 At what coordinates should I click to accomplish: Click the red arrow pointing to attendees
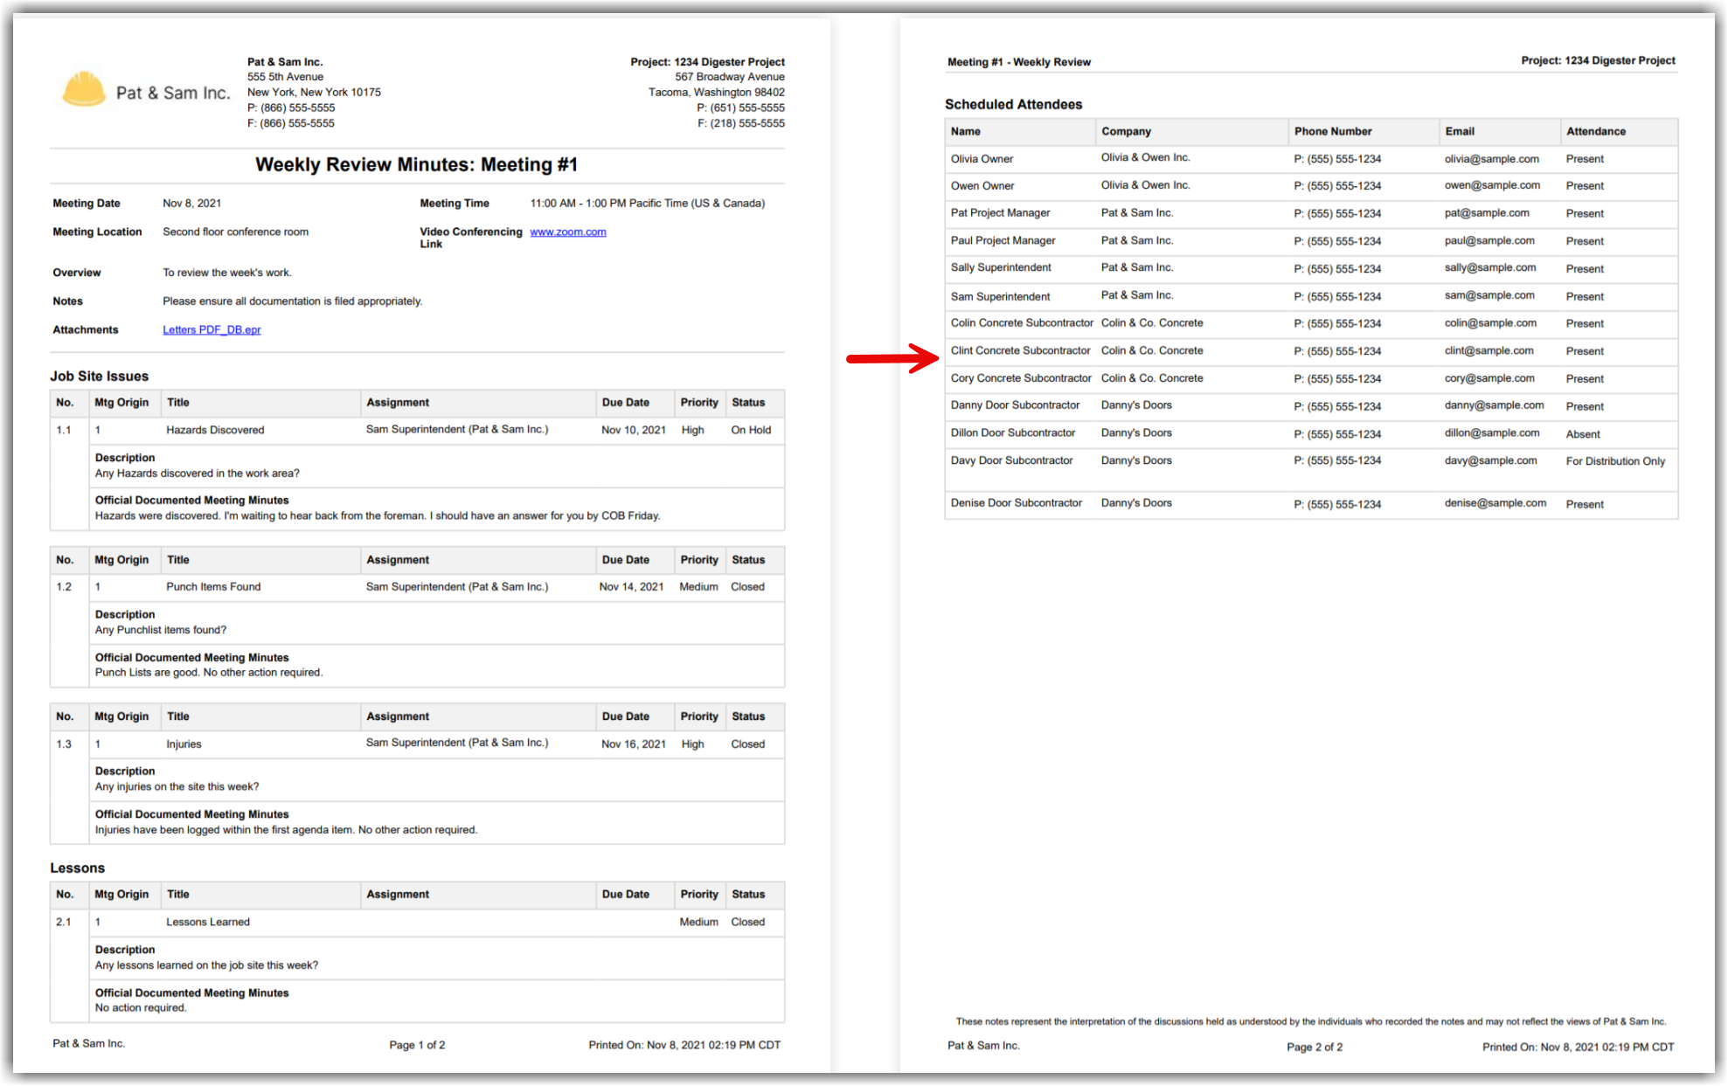coord(892,357)
